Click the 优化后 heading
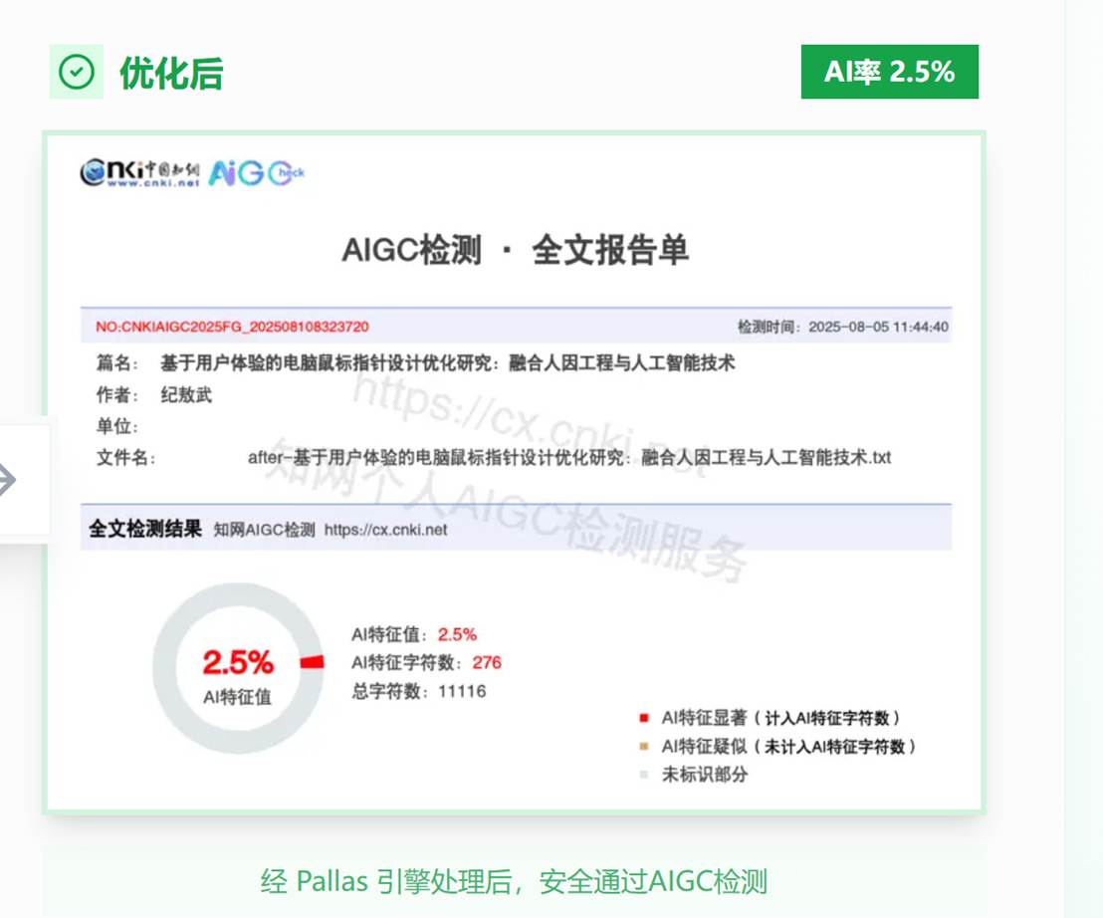The height and width of the screenshot is (918, 1103). [171, 73]
